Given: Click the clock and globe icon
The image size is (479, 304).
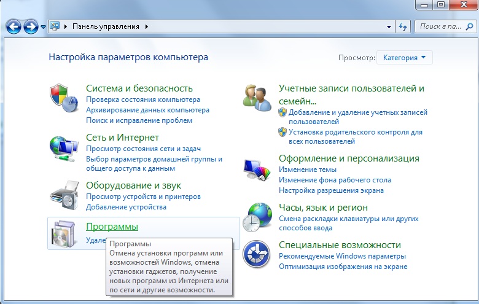Looking at the screenshot, I should tap(257, 217).
